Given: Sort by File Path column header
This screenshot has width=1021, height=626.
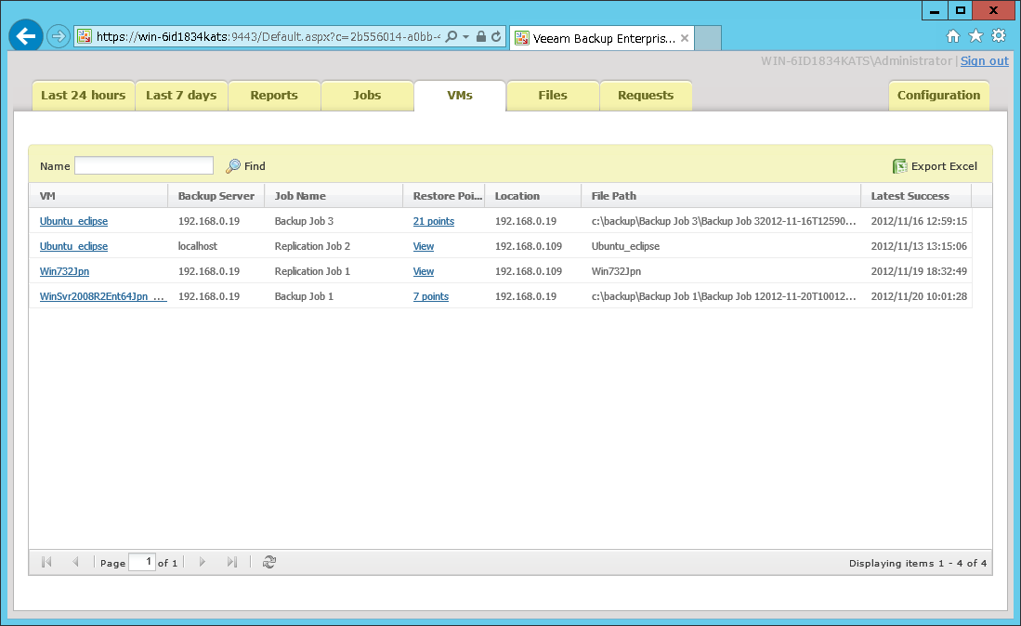Looking at the screenshot, I should [722, 196].
